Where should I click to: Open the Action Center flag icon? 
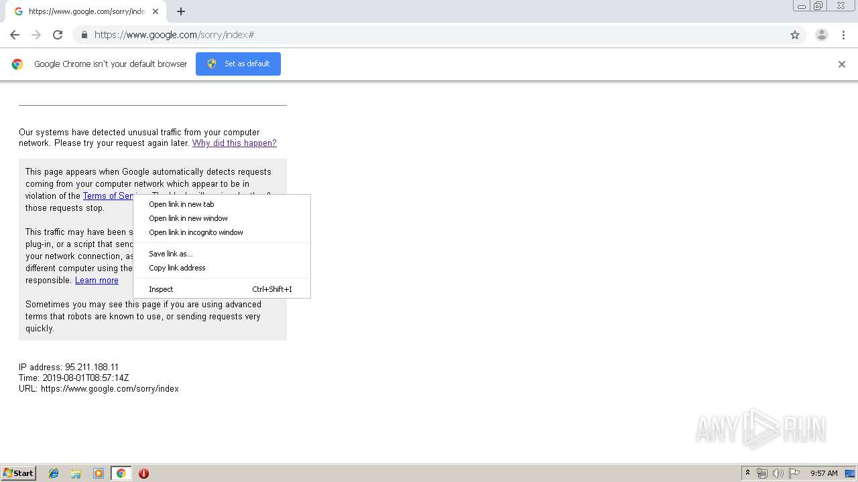point(794,473)
